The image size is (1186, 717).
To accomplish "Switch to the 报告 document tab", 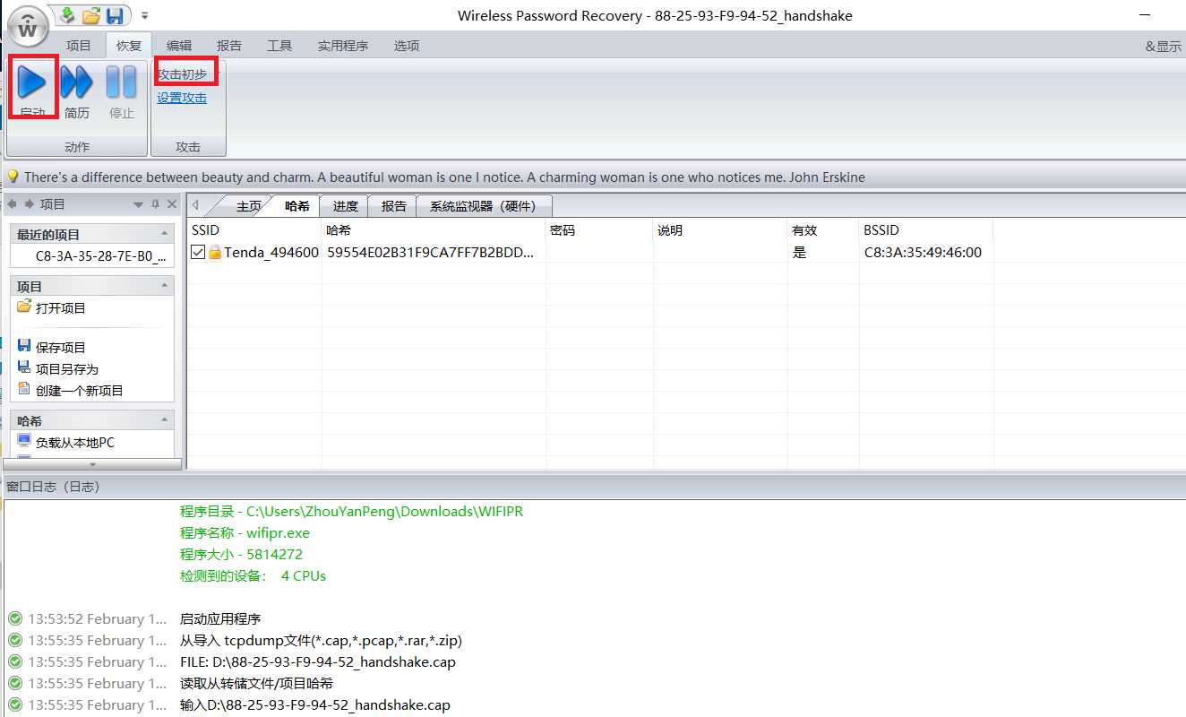I will coord(394,206).
